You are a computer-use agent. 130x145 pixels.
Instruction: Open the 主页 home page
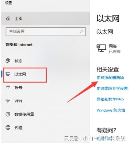pyautogui.click(x=46, y=18)
